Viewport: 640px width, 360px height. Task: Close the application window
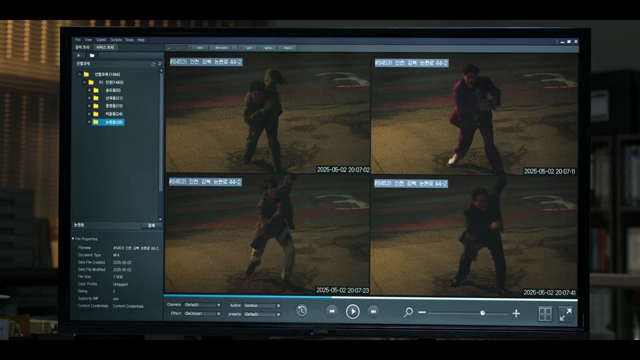(x=576, y=41)
